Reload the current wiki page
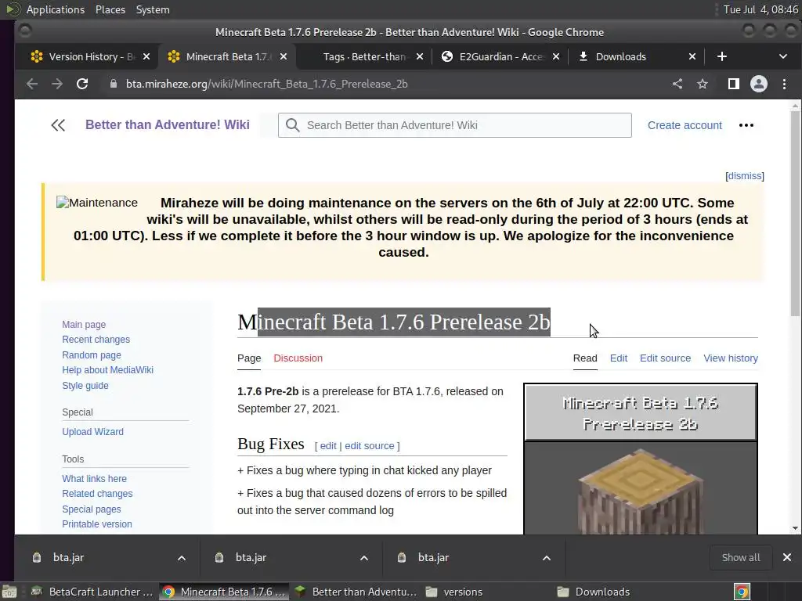This screenshot has width=802, height=601. click(x=81, y=84)
